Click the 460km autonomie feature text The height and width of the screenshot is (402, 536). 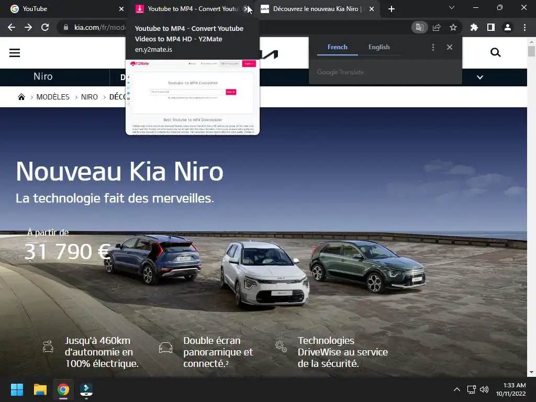pyautogui.click(x=102, y=352)
